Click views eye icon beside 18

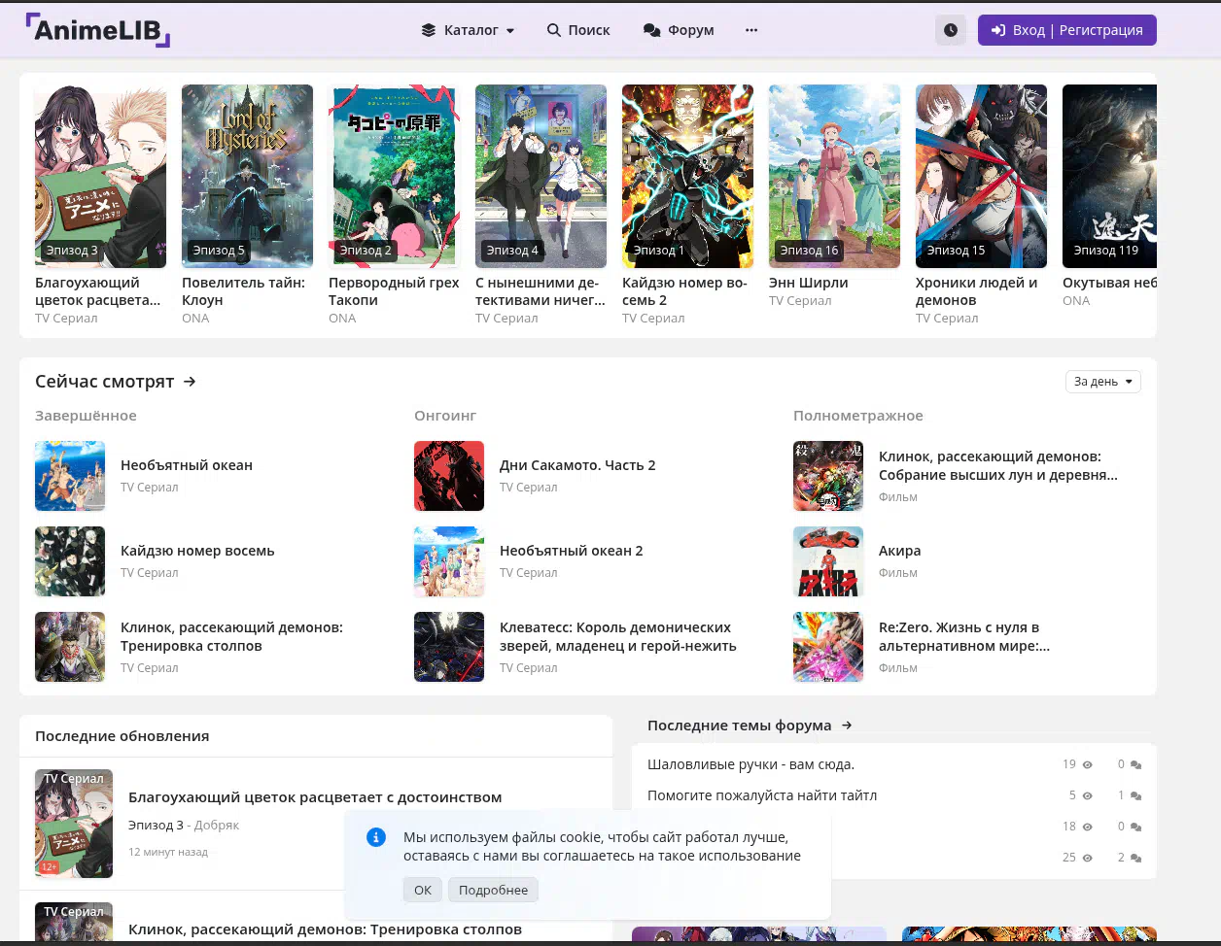coord(1088,827)
